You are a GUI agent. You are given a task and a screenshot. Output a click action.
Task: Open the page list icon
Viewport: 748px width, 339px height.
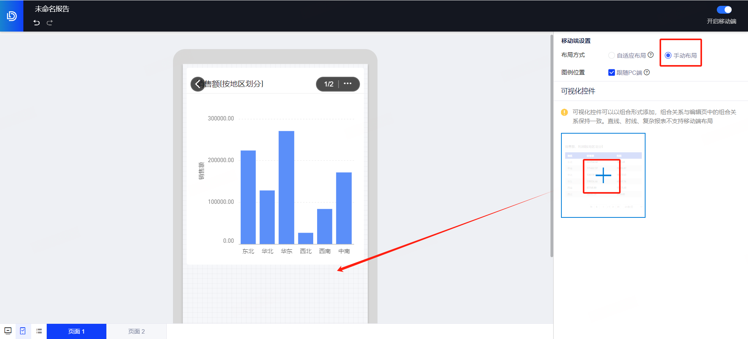tap(39, 331)
